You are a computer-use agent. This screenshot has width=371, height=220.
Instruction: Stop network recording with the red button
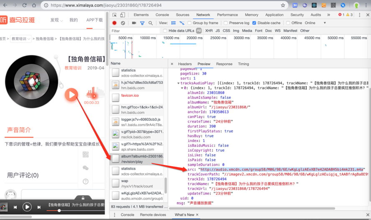115,23
